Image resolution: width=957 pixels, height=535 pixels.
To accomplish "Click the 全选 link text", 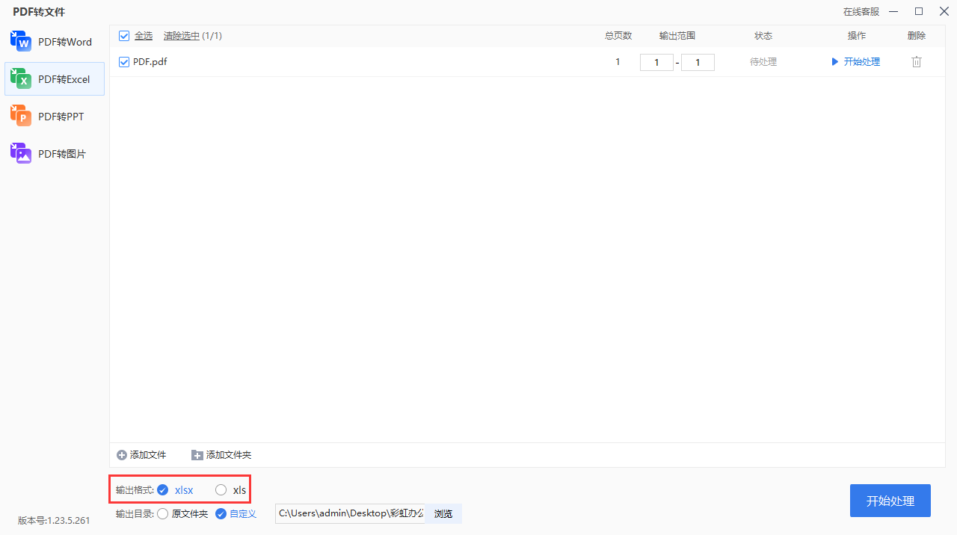I will coord(144,36).
